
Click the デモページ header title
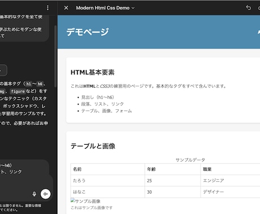(88, 32)
